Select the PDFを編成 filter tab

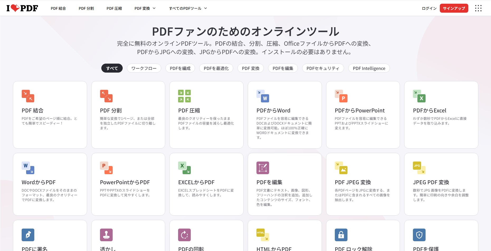click(x=180, y=68)
